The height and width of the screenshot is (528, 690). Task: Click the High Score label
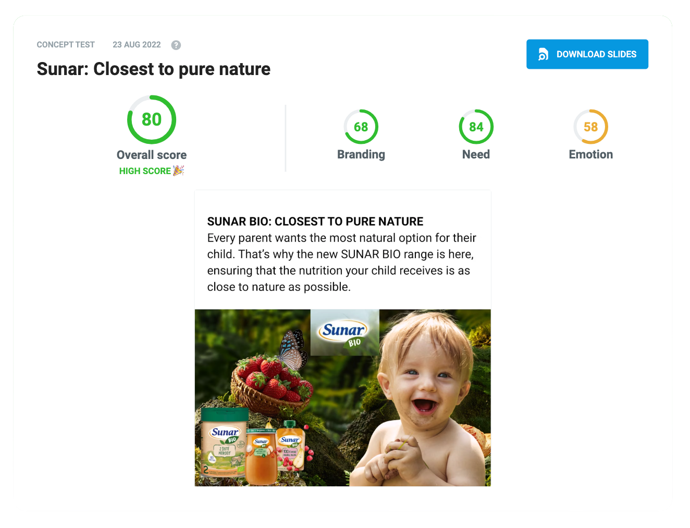click(x=145, y=171)
